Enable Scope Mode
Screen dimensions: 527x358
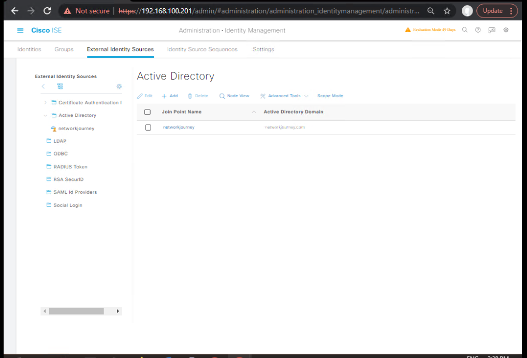click(330, 96)
